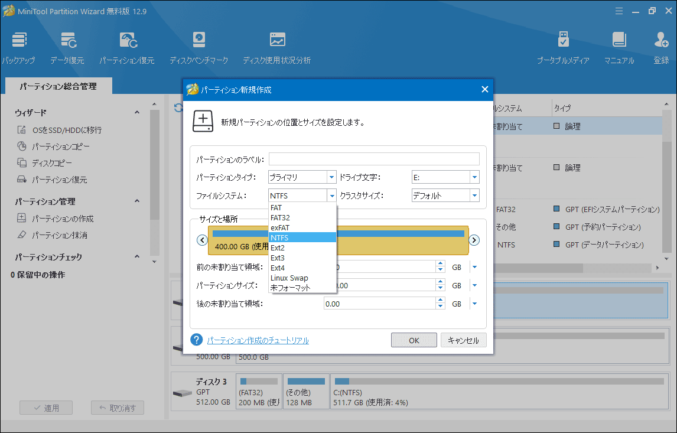677x433 pixels.
Task: Open the Manual (マニュアル)
Action: (x=619, y=48)
